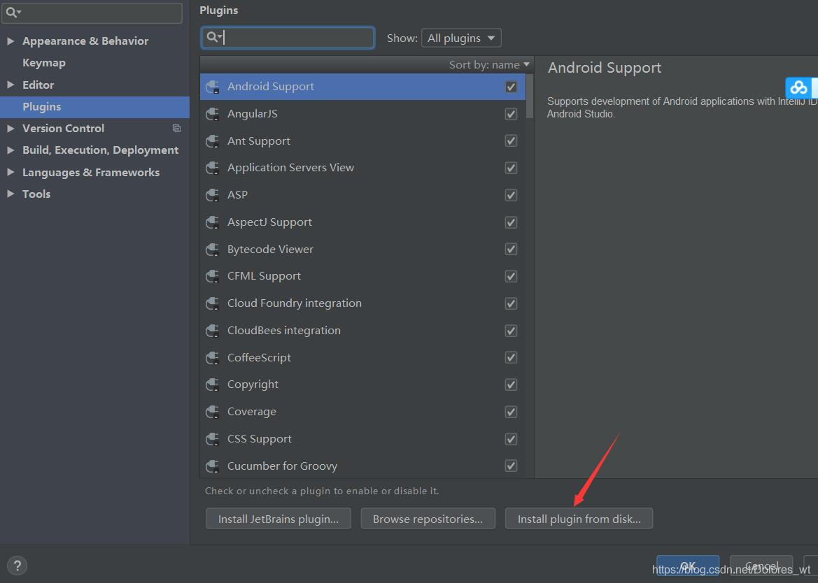The width and height of the screenshot is (818, 583).
Task: Click the Android Support plugin icon
Action: click(x=212, y=87)
